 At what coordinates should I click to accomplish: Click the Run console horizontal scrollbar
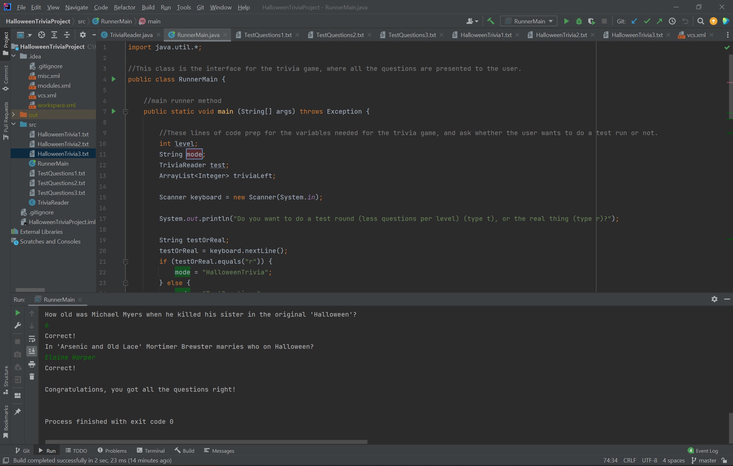click(206, 442)
